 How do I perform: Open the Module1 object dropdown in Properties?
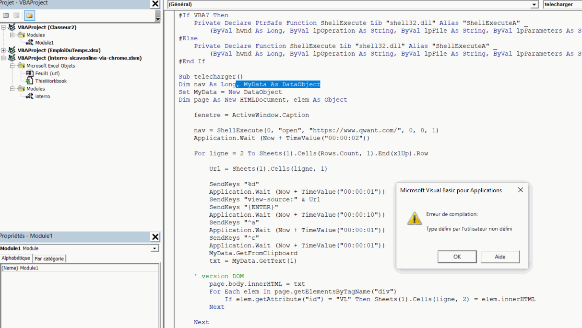coord(154,248)
